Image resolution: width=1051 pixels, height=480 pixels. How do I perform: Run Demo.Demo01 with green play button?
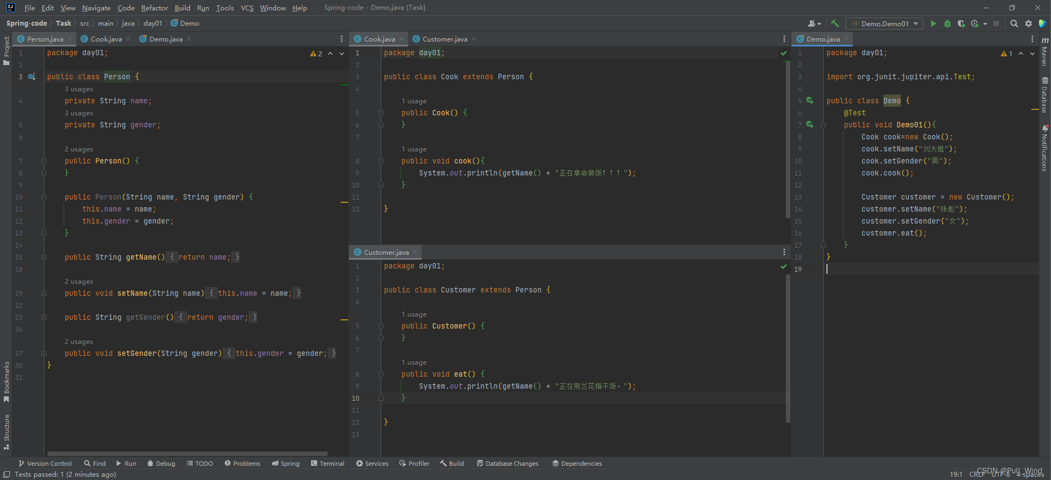point(933,24)
